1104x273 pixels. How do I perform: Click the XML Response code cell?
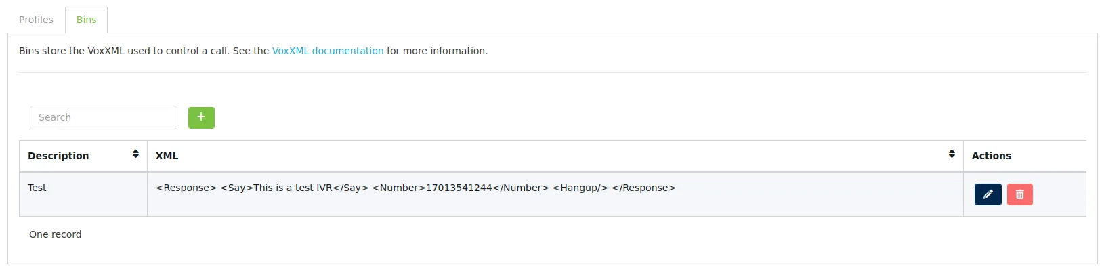click(x=555, y=194)
